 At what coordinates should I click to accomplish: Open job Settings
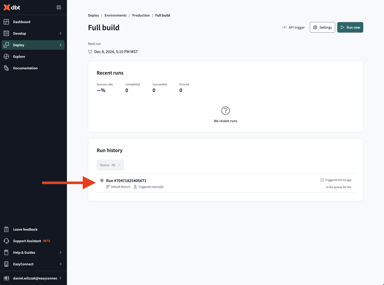323,27
